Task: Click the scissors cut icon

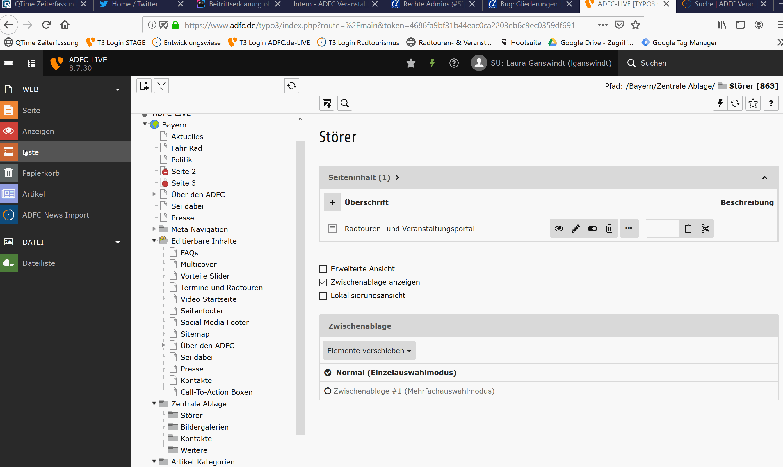Action: coord(705,229)
